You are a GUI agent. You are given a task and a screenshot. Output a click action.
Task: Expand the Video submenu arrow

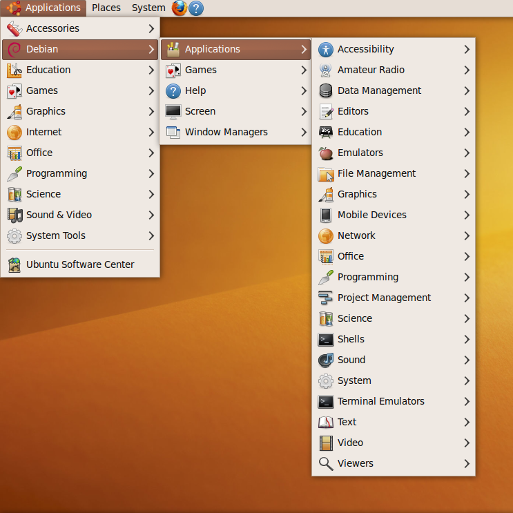coord(467,443)
